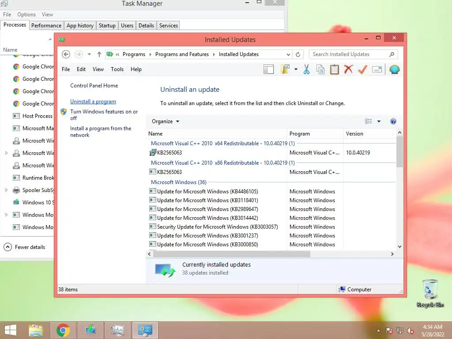
Task: Expand Spooler SubSystem process in Task Manager
Action: click(x=6, y=190)
